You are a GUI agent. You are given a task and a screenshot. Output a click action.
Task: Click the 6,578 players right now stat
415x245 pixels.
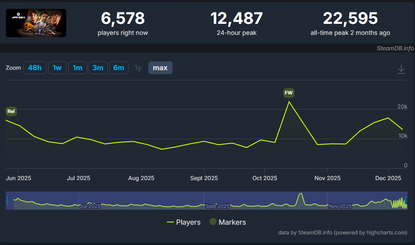pyautogui.click(x=123, y=23)
